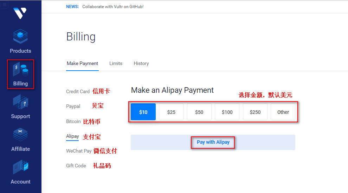Choose the $250 payment amount
The width and height of the screenshot is (348, 193).
tap(255, 112)
